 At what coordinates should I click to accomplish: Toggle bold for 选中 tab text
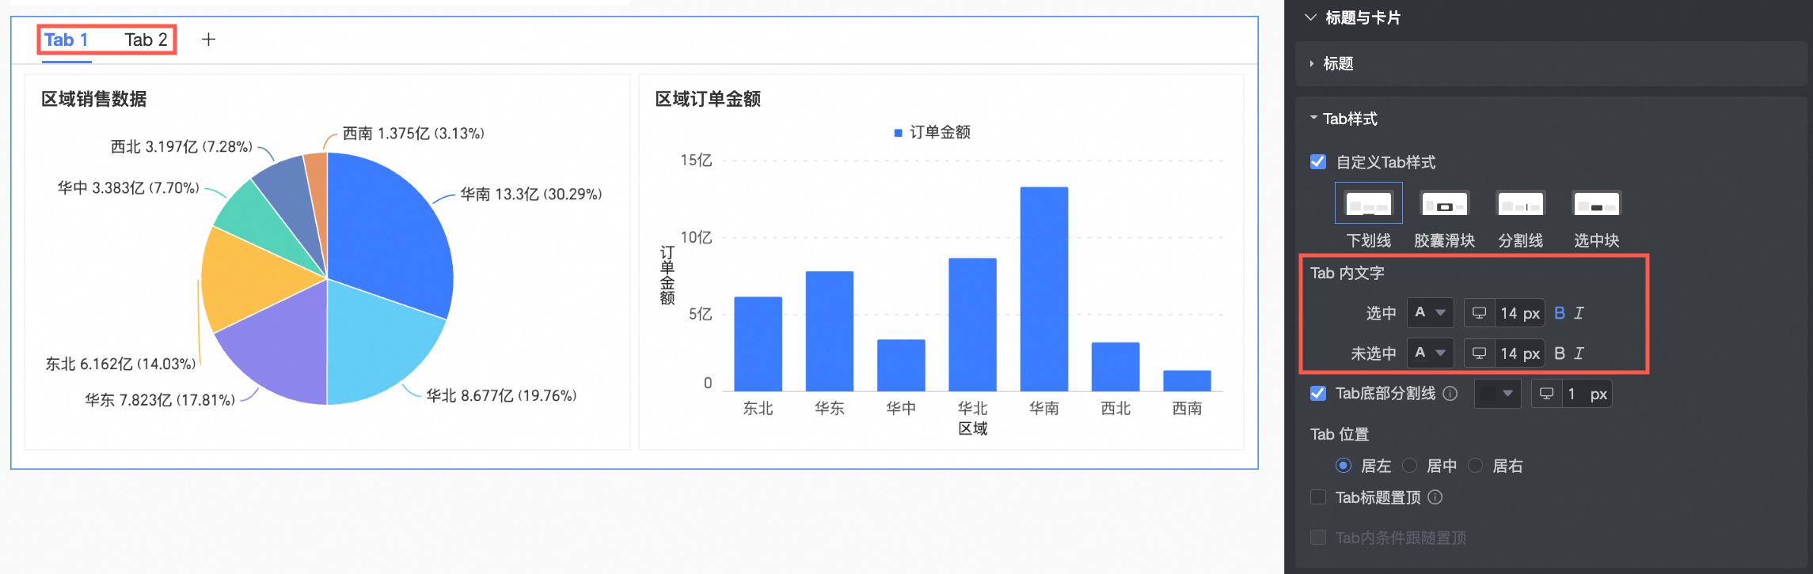click(x=1559, y=313)
